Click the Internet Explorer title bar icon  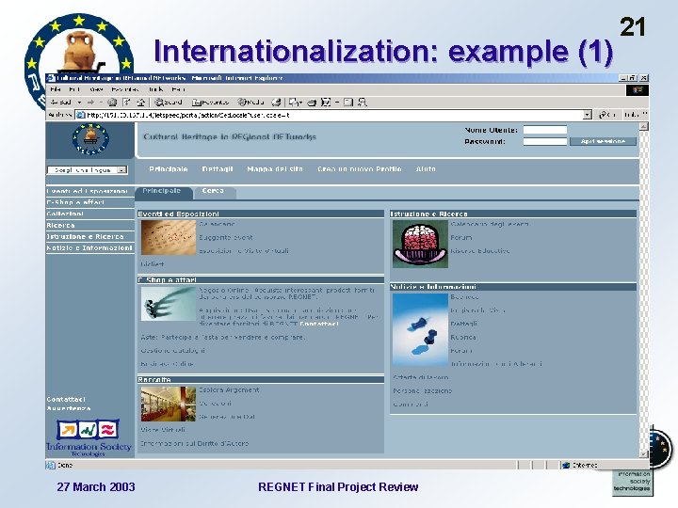pos(51,78)
